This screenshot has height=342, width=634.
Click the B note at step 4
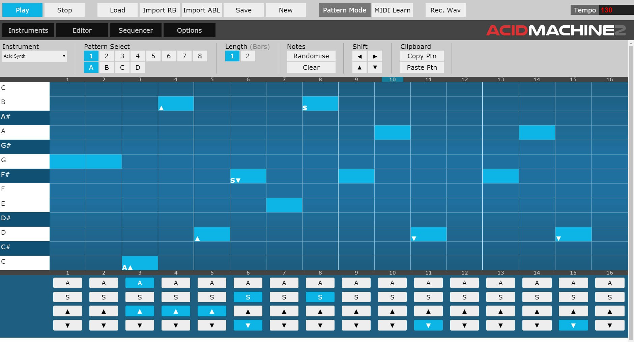coord(176,104)
